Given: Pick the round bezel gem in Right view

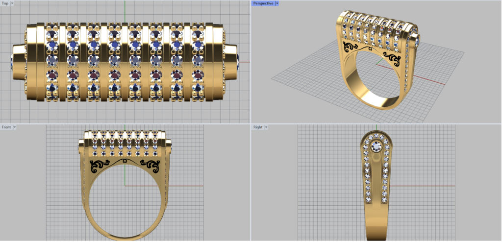Looking at the screenshot, I should tap(376, 145).
